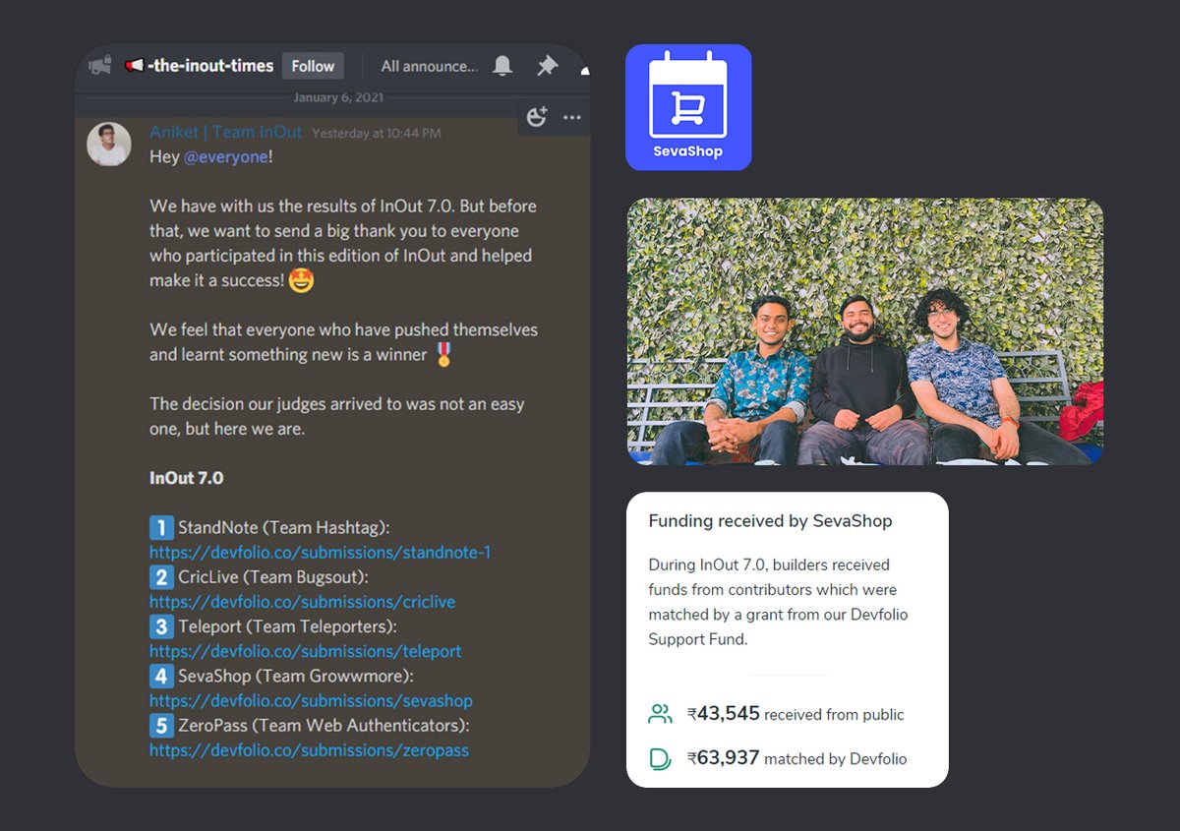The width and height of the screenshot is (1180, 831).
Task: Click 'StandNote (Team Hashtag):' text
Action: click(x=284, y=528)
